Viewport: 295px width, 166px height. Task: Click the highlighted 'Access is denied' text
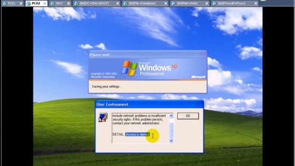137,134
